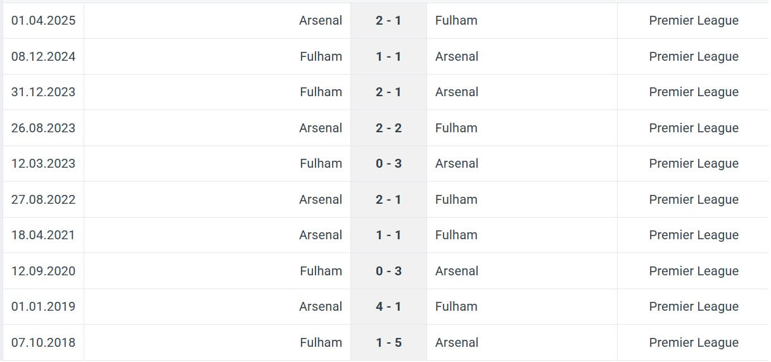Open Premier League link for the 18.04.2021 match

click(694, 235)
